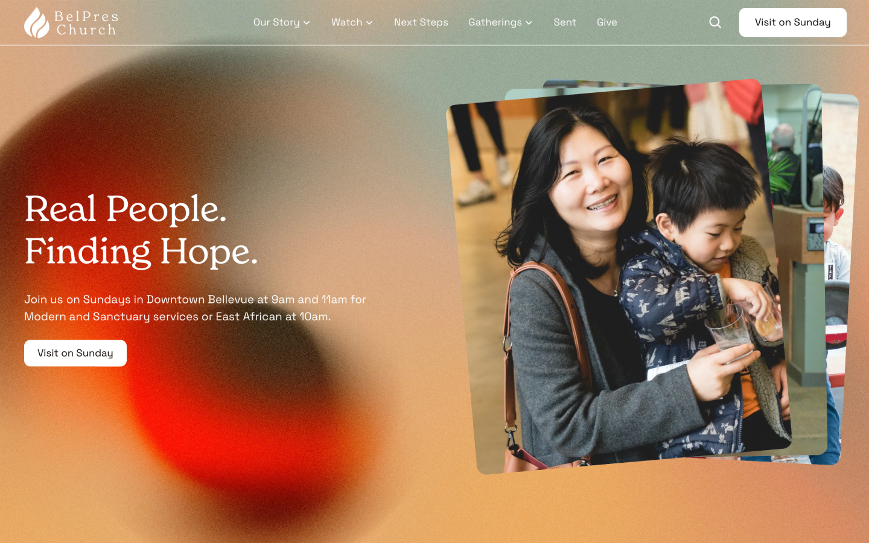
Task: Expand the chevron next to Our Story
Action: pos(307,23)
